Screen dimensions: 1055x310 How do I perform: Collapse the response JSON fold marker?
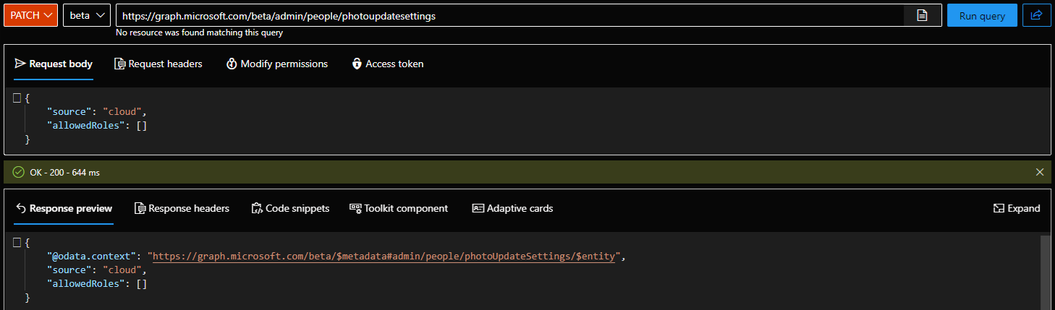pos(17,242)
